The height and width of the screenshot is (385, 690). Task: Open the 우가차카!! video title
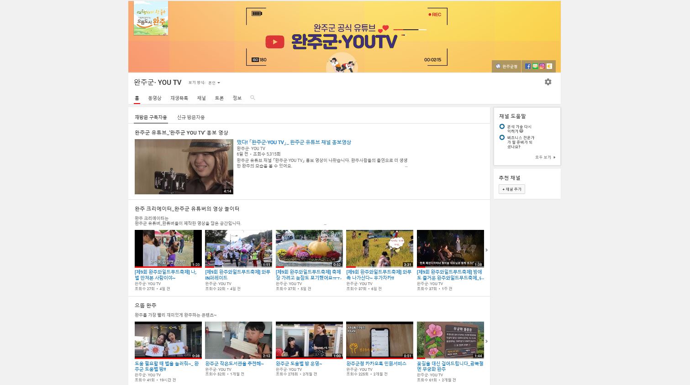point(379,275)
